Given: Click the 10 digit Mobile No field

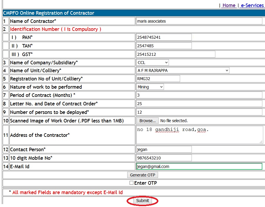Looking at the screenshot, I should click(164, 158).
